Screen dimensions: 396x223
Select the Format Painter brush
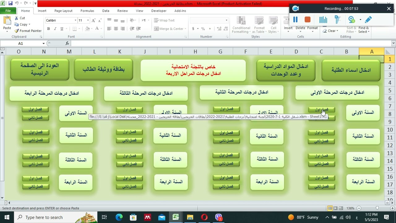pos(28,31)
